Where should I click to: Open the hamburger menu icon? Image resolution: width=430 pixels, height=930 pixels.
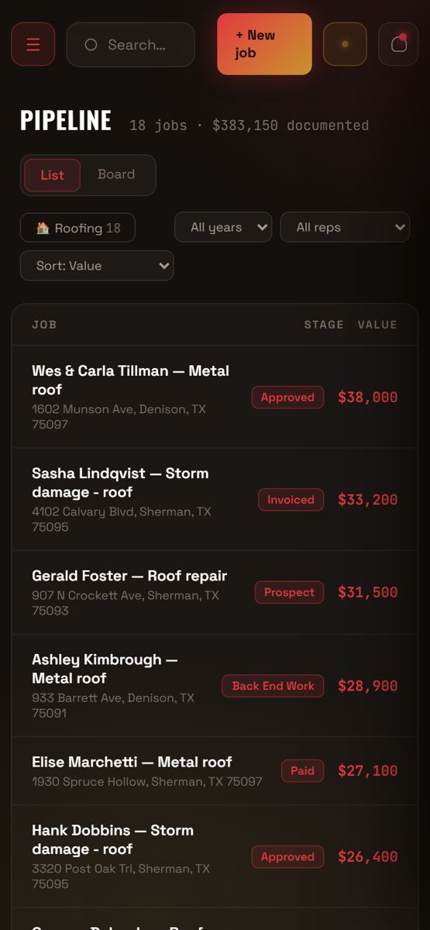point(33,44)
